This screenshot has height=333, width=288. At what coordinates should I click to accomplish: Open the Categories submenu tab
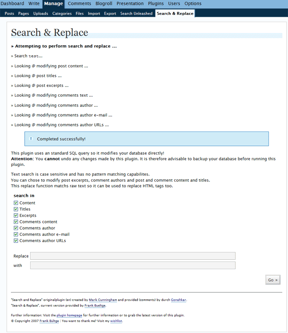[x=62, y=13]
